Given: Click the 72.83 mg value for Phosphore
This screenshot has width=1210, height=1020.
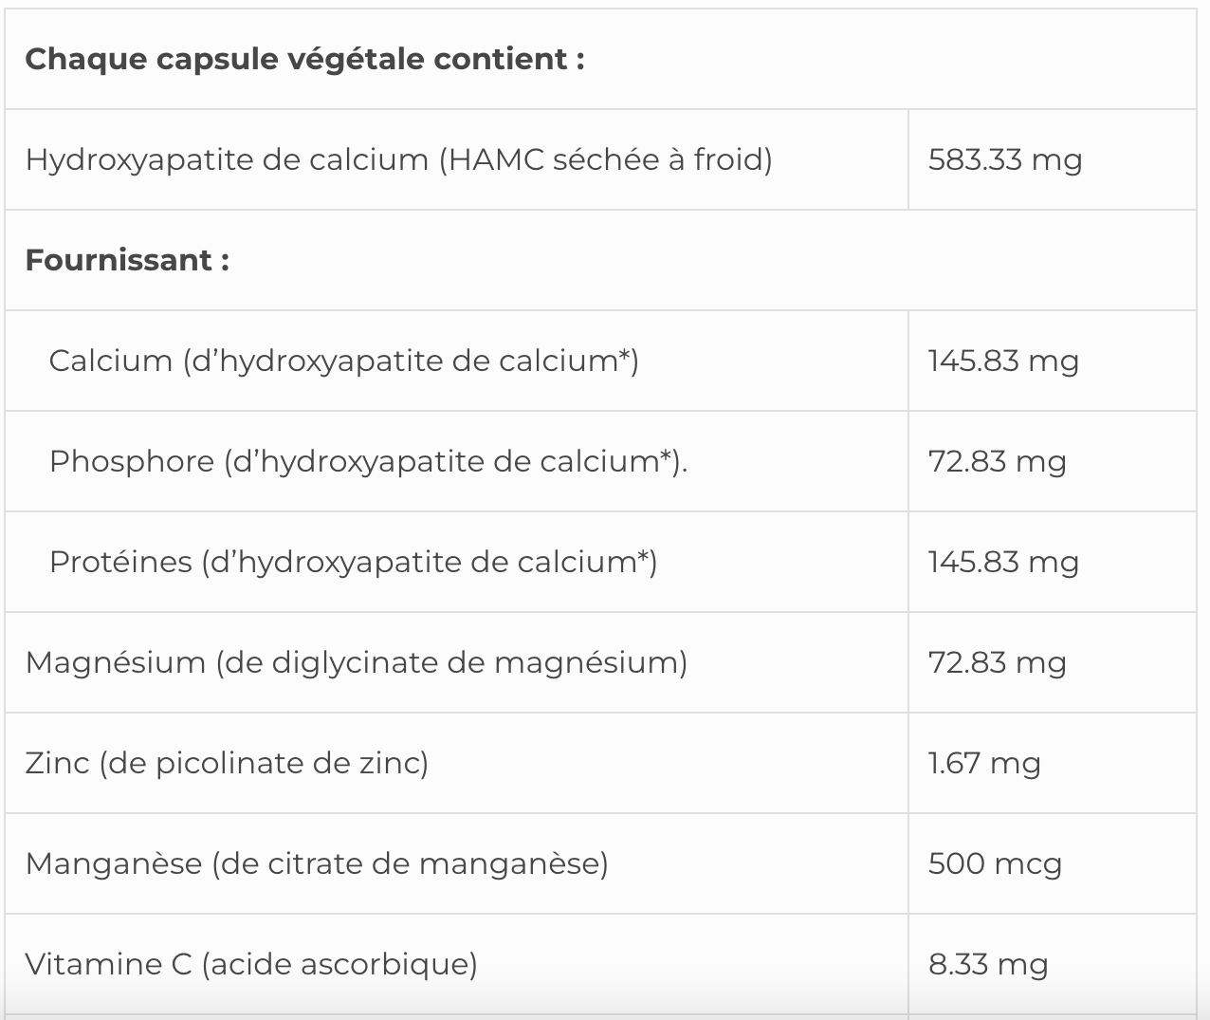Looking at the screenshot, I should 997,461.
